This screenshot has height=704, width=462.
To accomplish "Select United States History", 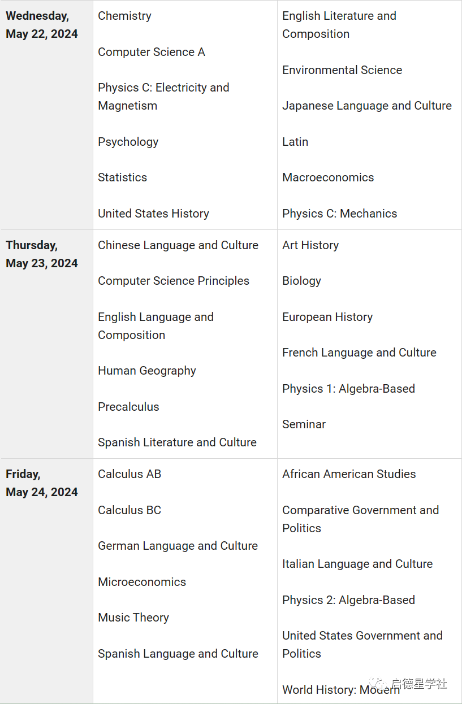I will [x=153, y=214].
